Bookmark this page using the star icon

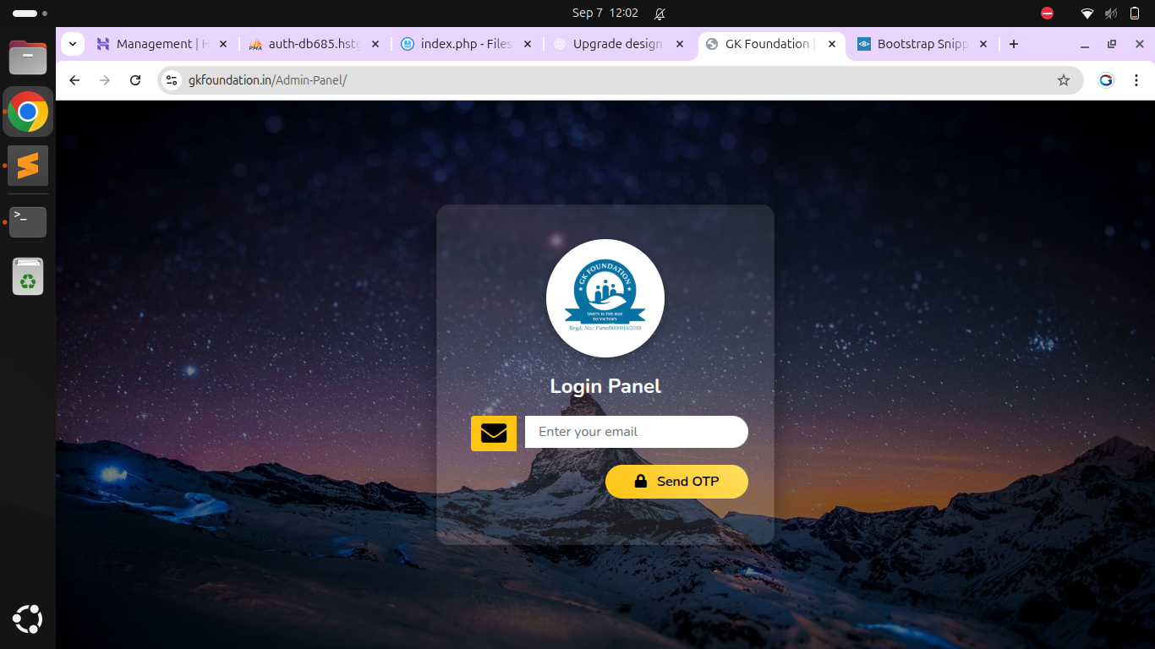(x=1063, y=80)
